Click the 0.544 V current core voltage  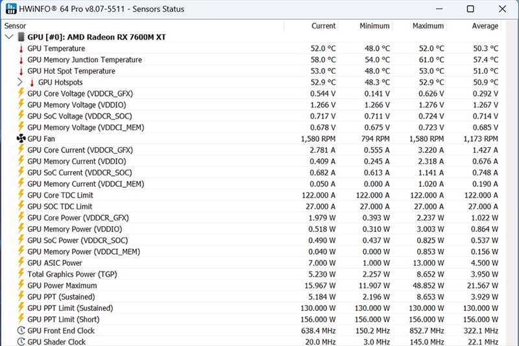pyautogui.click(x=322, y=94)
